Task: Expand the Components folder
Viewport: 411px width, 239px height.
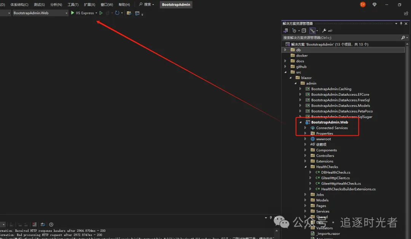Action: pos(305,150)
